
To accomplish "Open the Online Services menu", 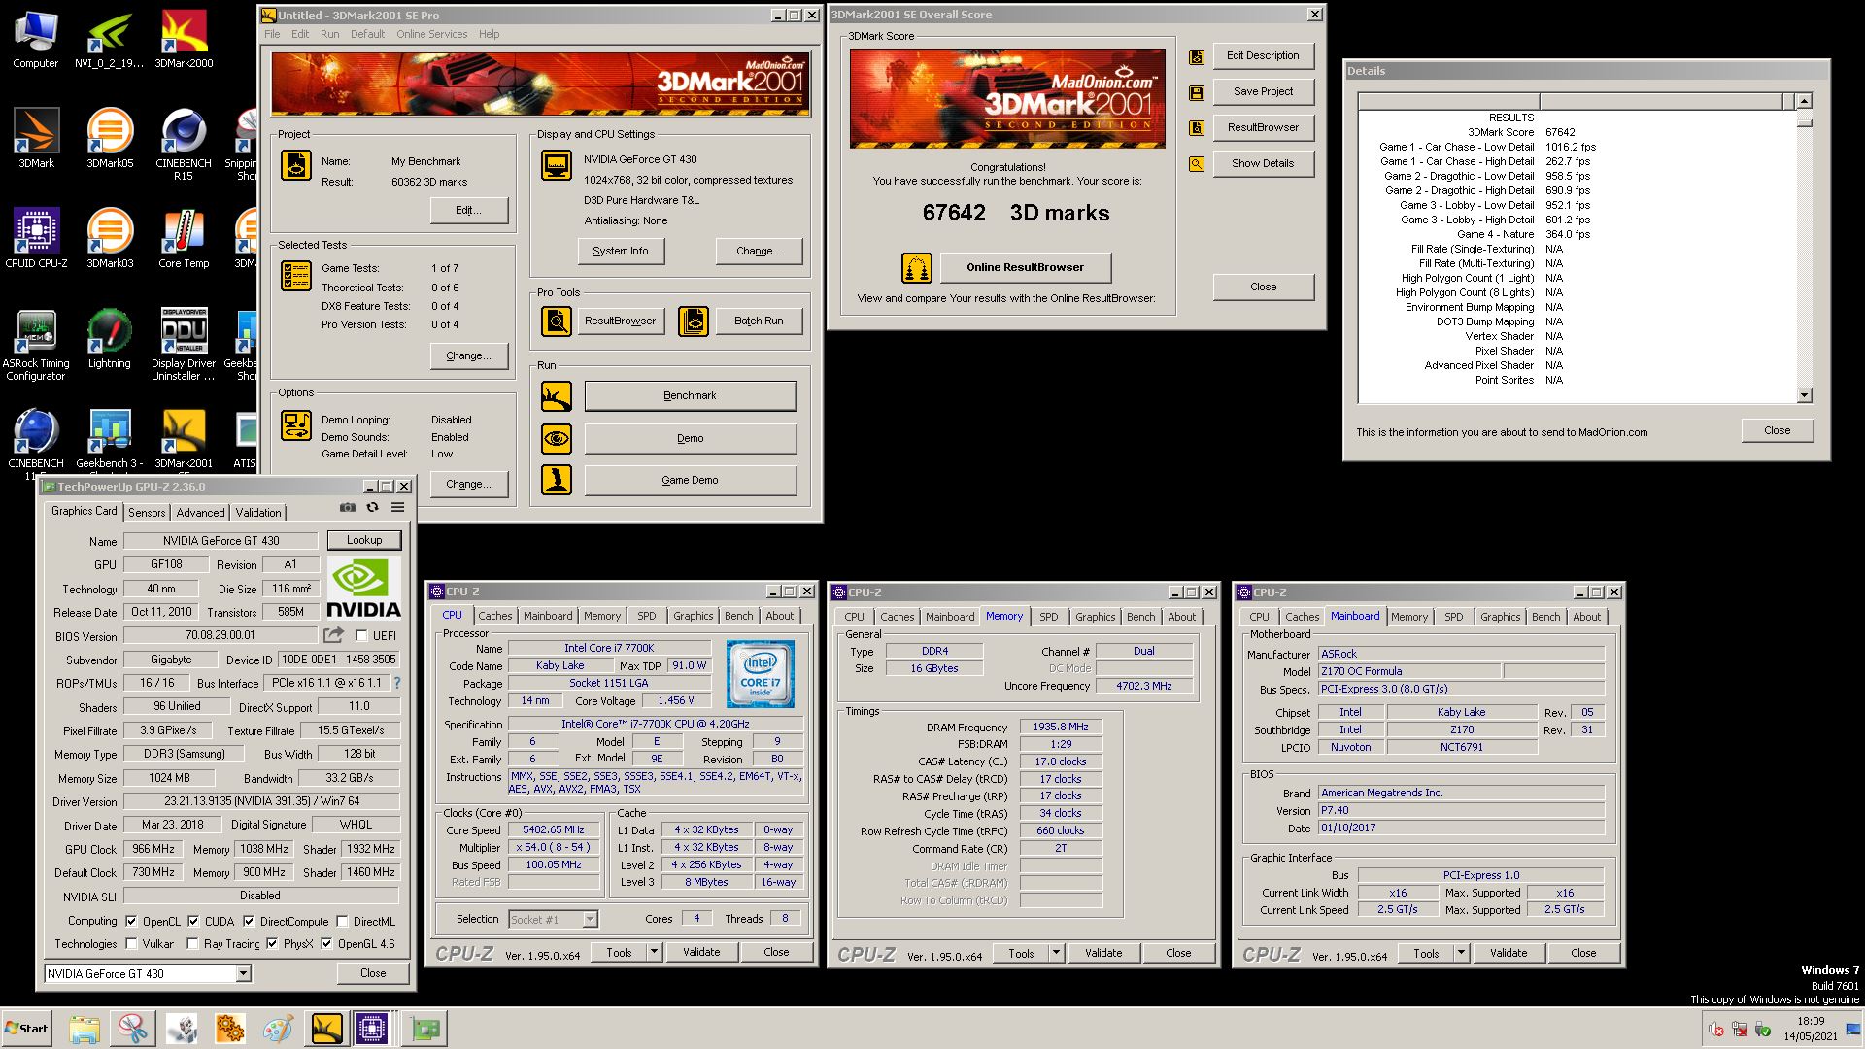I will [x=431, y=34].
